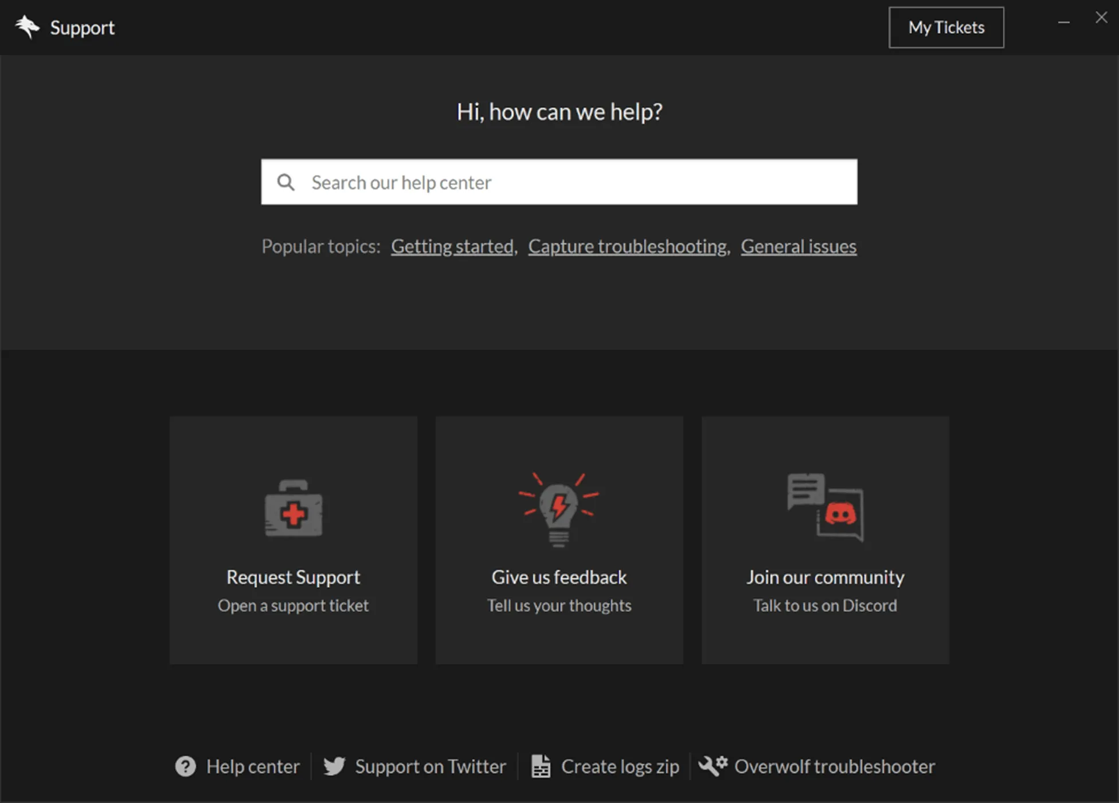Focus the help center search field
1119x803 pixels.
tap(559, 182)
